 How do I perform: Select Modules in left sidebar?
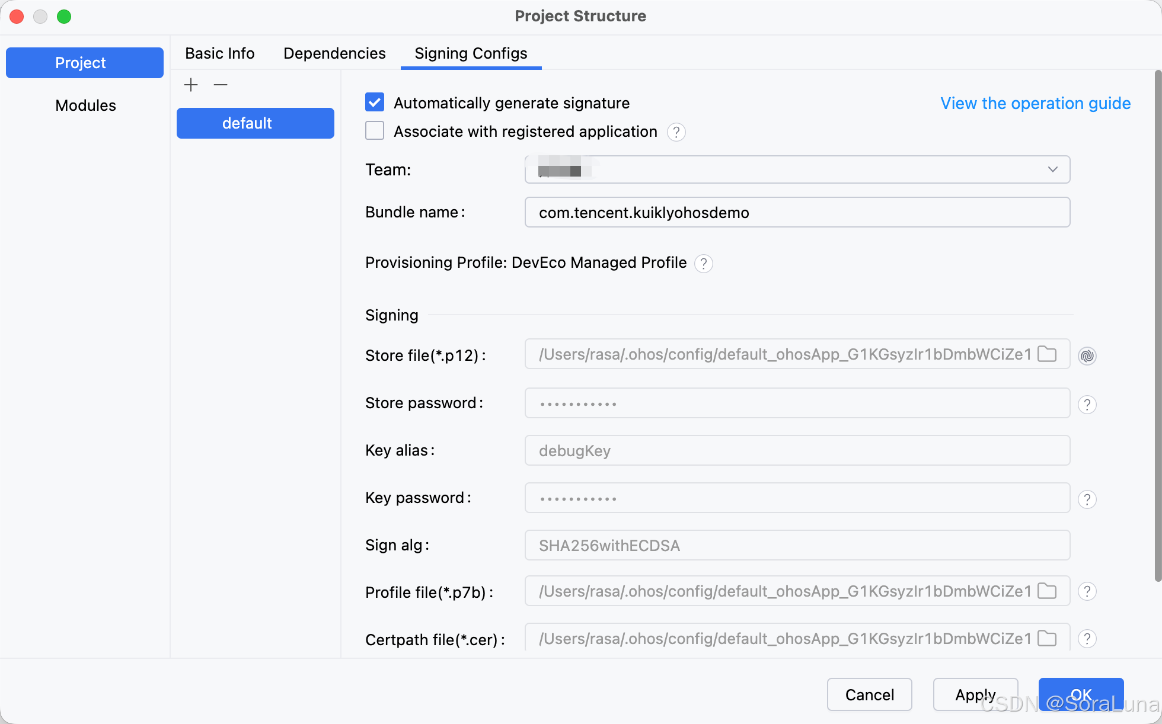click(x=85, y=105)
